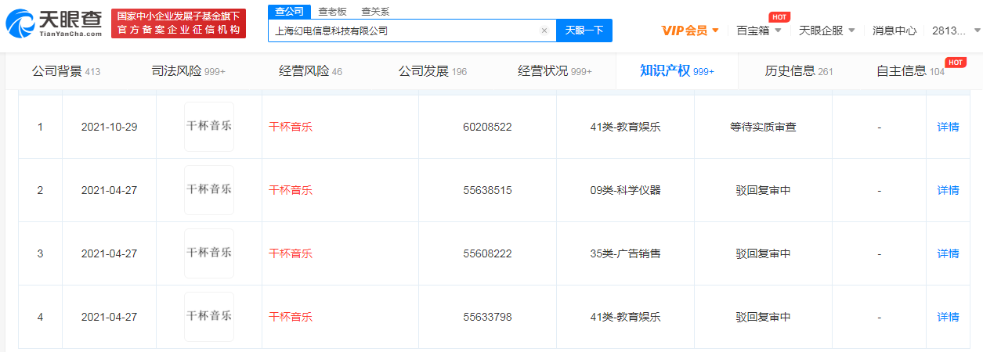Click 干杯音乐 name in row 4

[291, 317]
